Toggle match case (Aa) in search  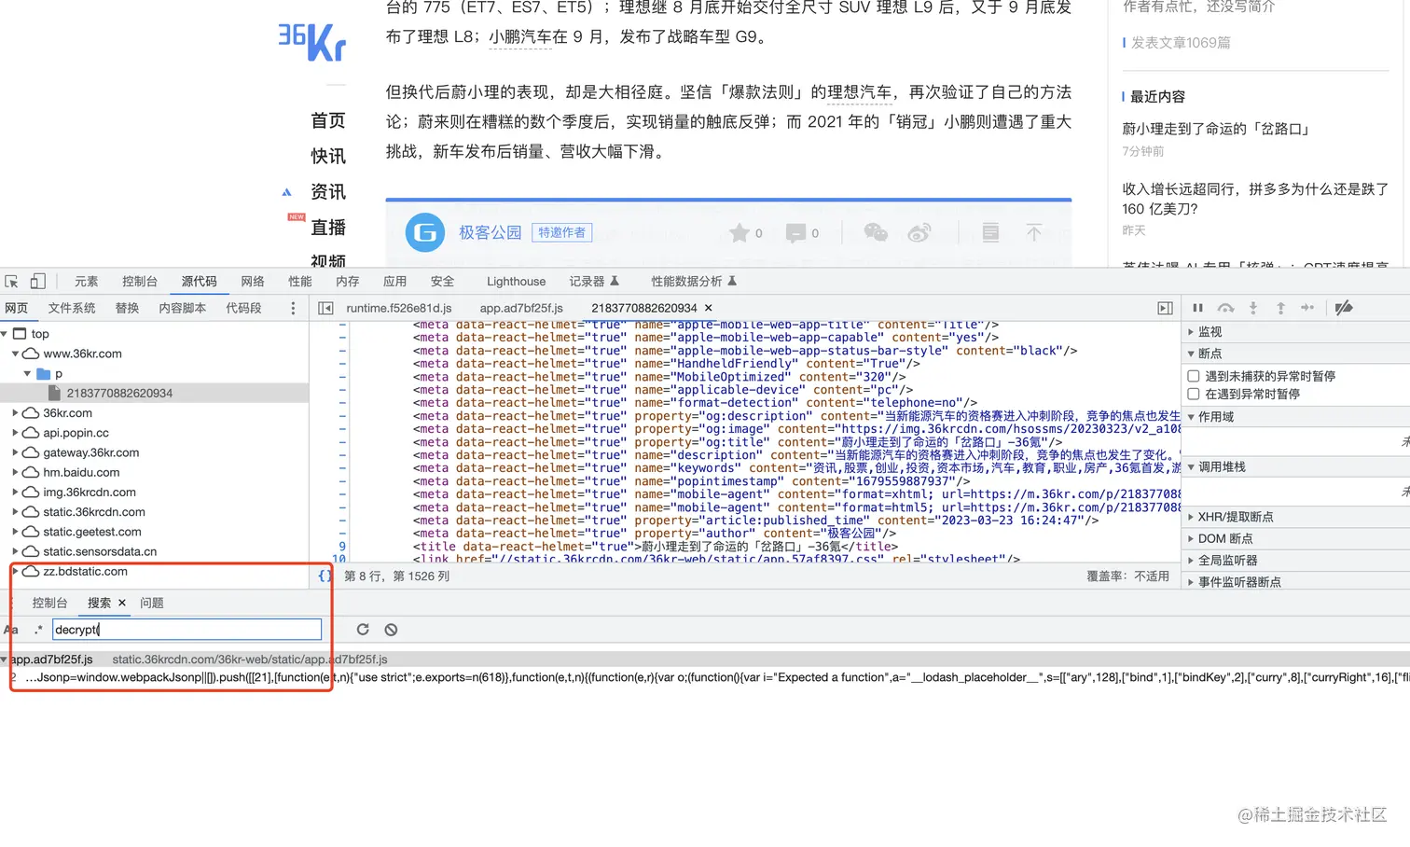(x=11, y=630)
